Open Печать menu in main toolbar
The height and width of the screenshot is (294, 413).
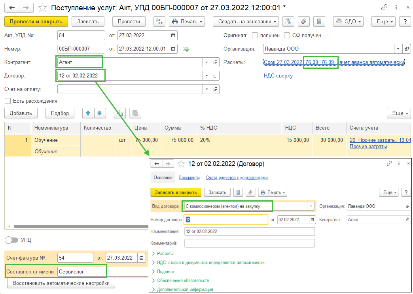coord(187,22)
